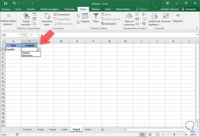The image size is (200, 137).
Task: Open cell B2 validation dropdown arrow
Action: [x=39, y=49]
